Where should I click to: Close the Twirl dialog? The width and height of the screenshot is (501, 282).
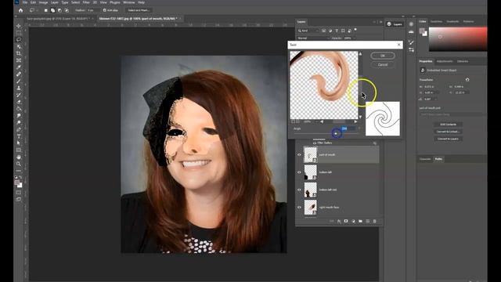point(398,45)
